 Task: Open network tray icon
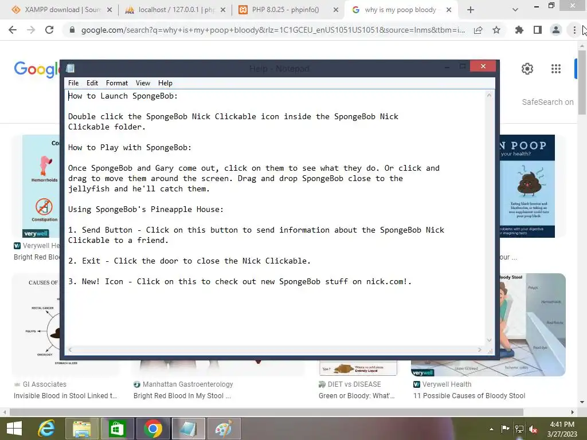[519, 429]
